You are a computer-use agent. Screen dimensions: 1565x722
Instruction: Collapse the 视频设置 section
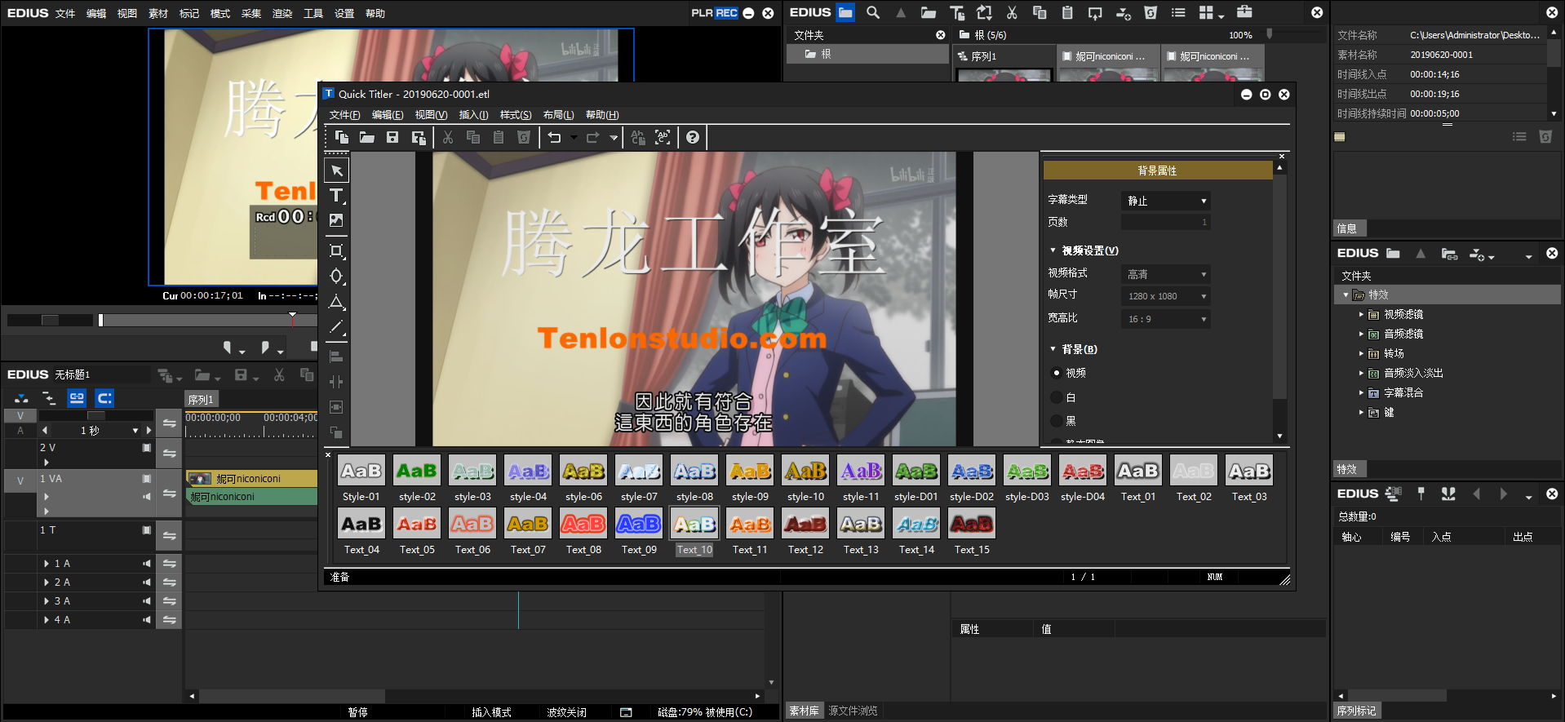click(x=1053, y=250)
